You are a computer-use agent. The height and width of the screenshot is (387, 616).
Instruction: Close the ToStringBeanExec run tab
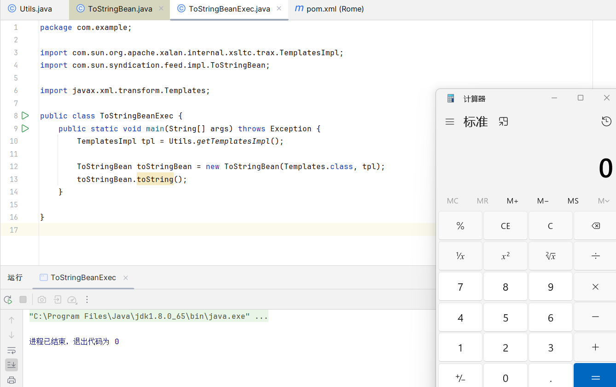[x=126, y=278]
